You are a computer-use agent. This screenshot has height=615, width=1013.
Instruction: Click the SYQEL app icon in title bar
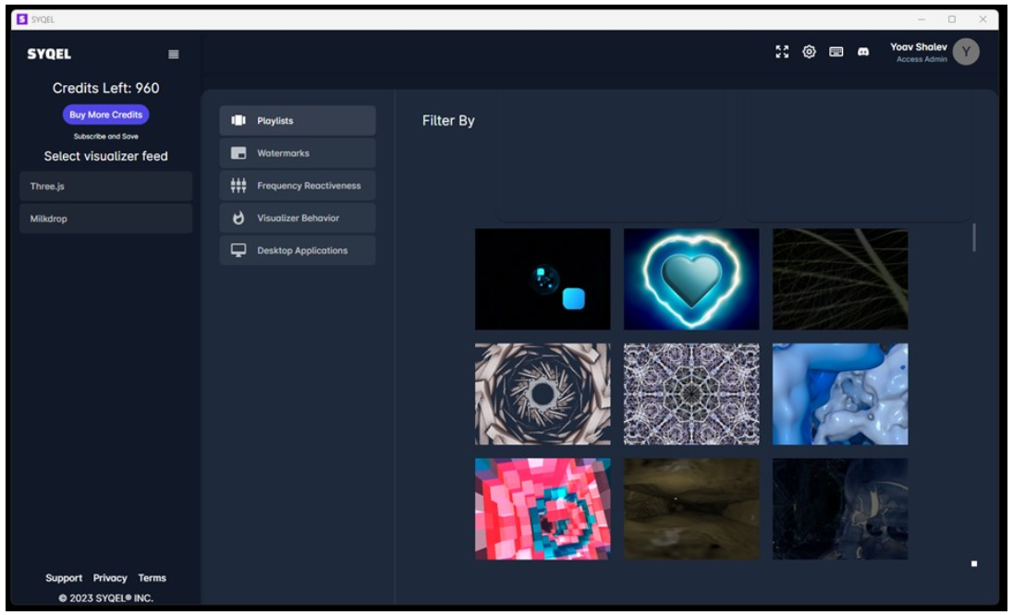tap(22, 19)
